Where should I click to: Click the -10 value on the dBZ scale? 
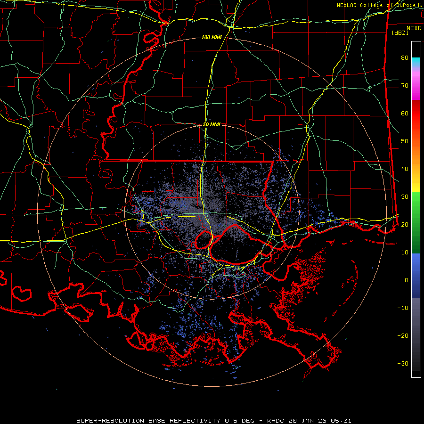pyautogui.click(x=403, y=308)
